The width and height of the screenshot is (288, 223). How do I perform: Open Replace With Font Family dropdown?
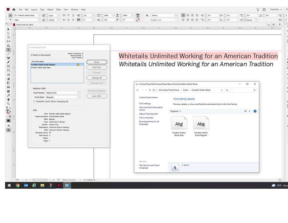[x=79, y=93]
